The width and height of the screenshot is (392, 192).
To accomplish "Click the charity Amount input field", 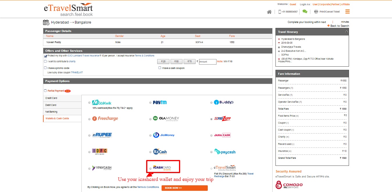I will point(207,62).
